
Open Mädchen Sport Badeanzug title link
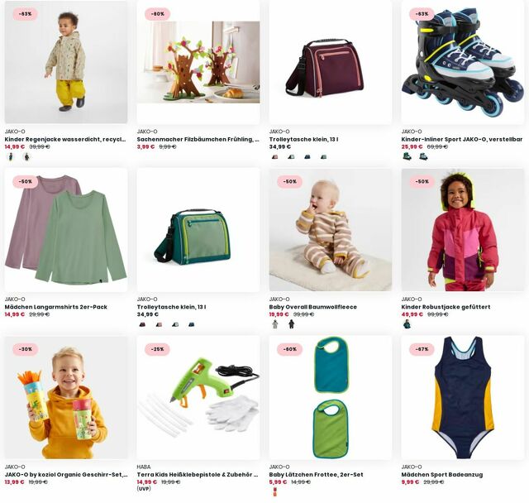442,474
